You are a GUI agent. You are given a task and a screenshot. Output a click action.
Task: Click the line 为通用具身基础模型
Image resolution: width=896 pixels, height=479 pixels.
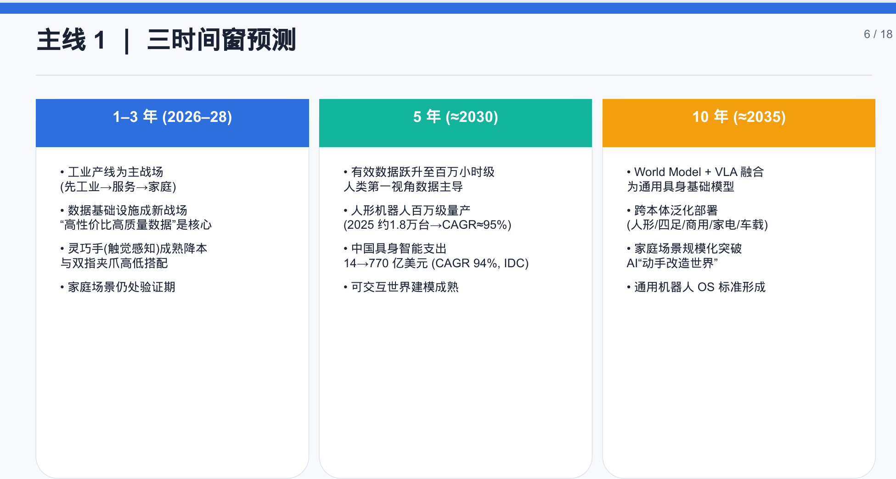click(681, 187)
